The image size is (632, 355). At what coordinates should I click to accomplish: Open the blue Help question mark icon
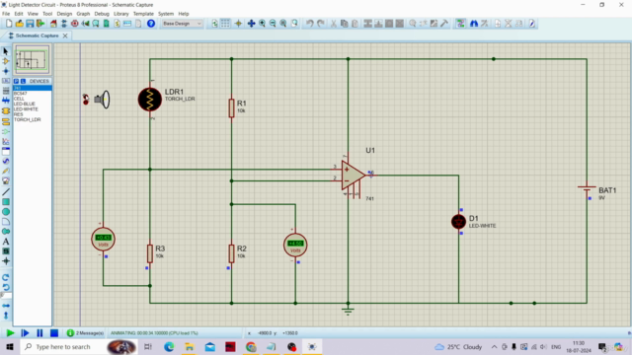point(151,24)
